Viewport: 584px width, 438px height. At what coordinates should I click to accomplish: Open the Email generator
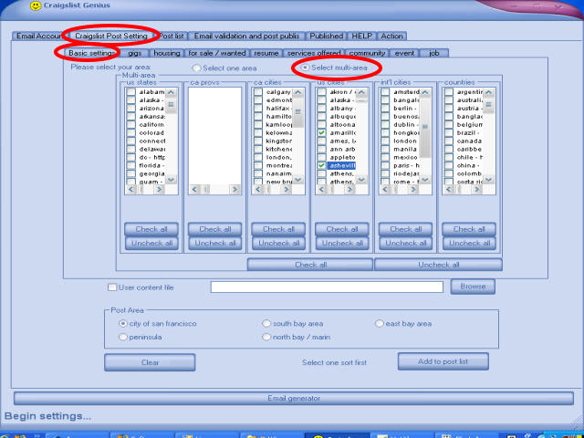coord(294,398)
